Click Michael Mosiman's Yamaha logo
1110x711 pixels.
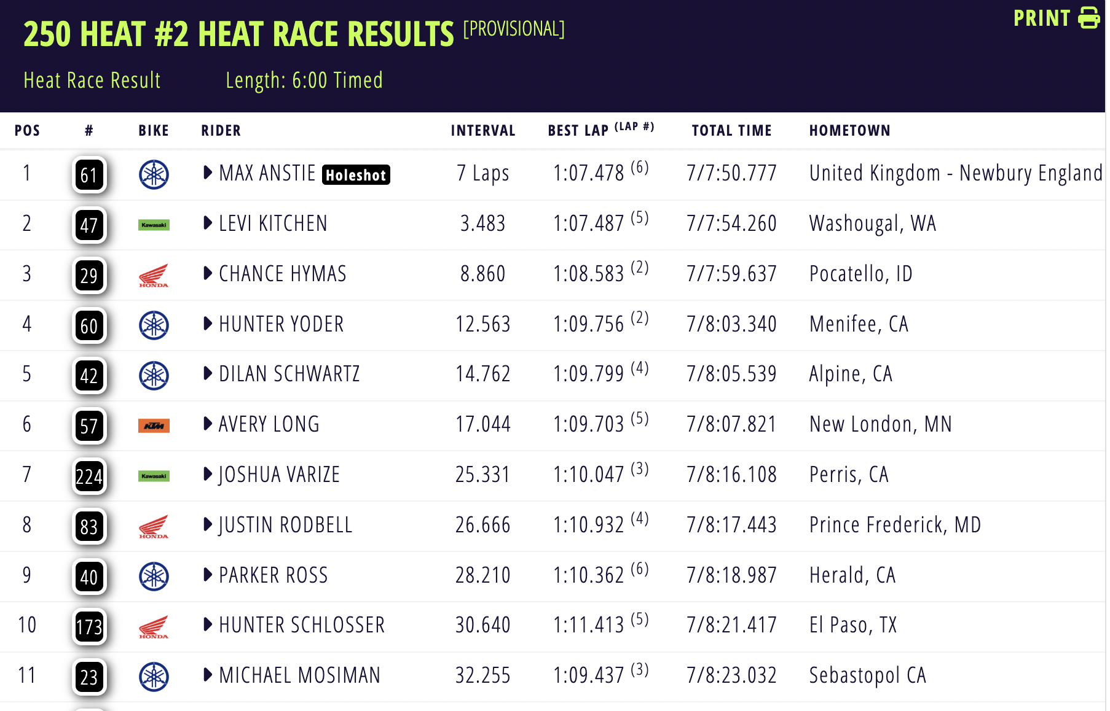(x=154, y=677)
